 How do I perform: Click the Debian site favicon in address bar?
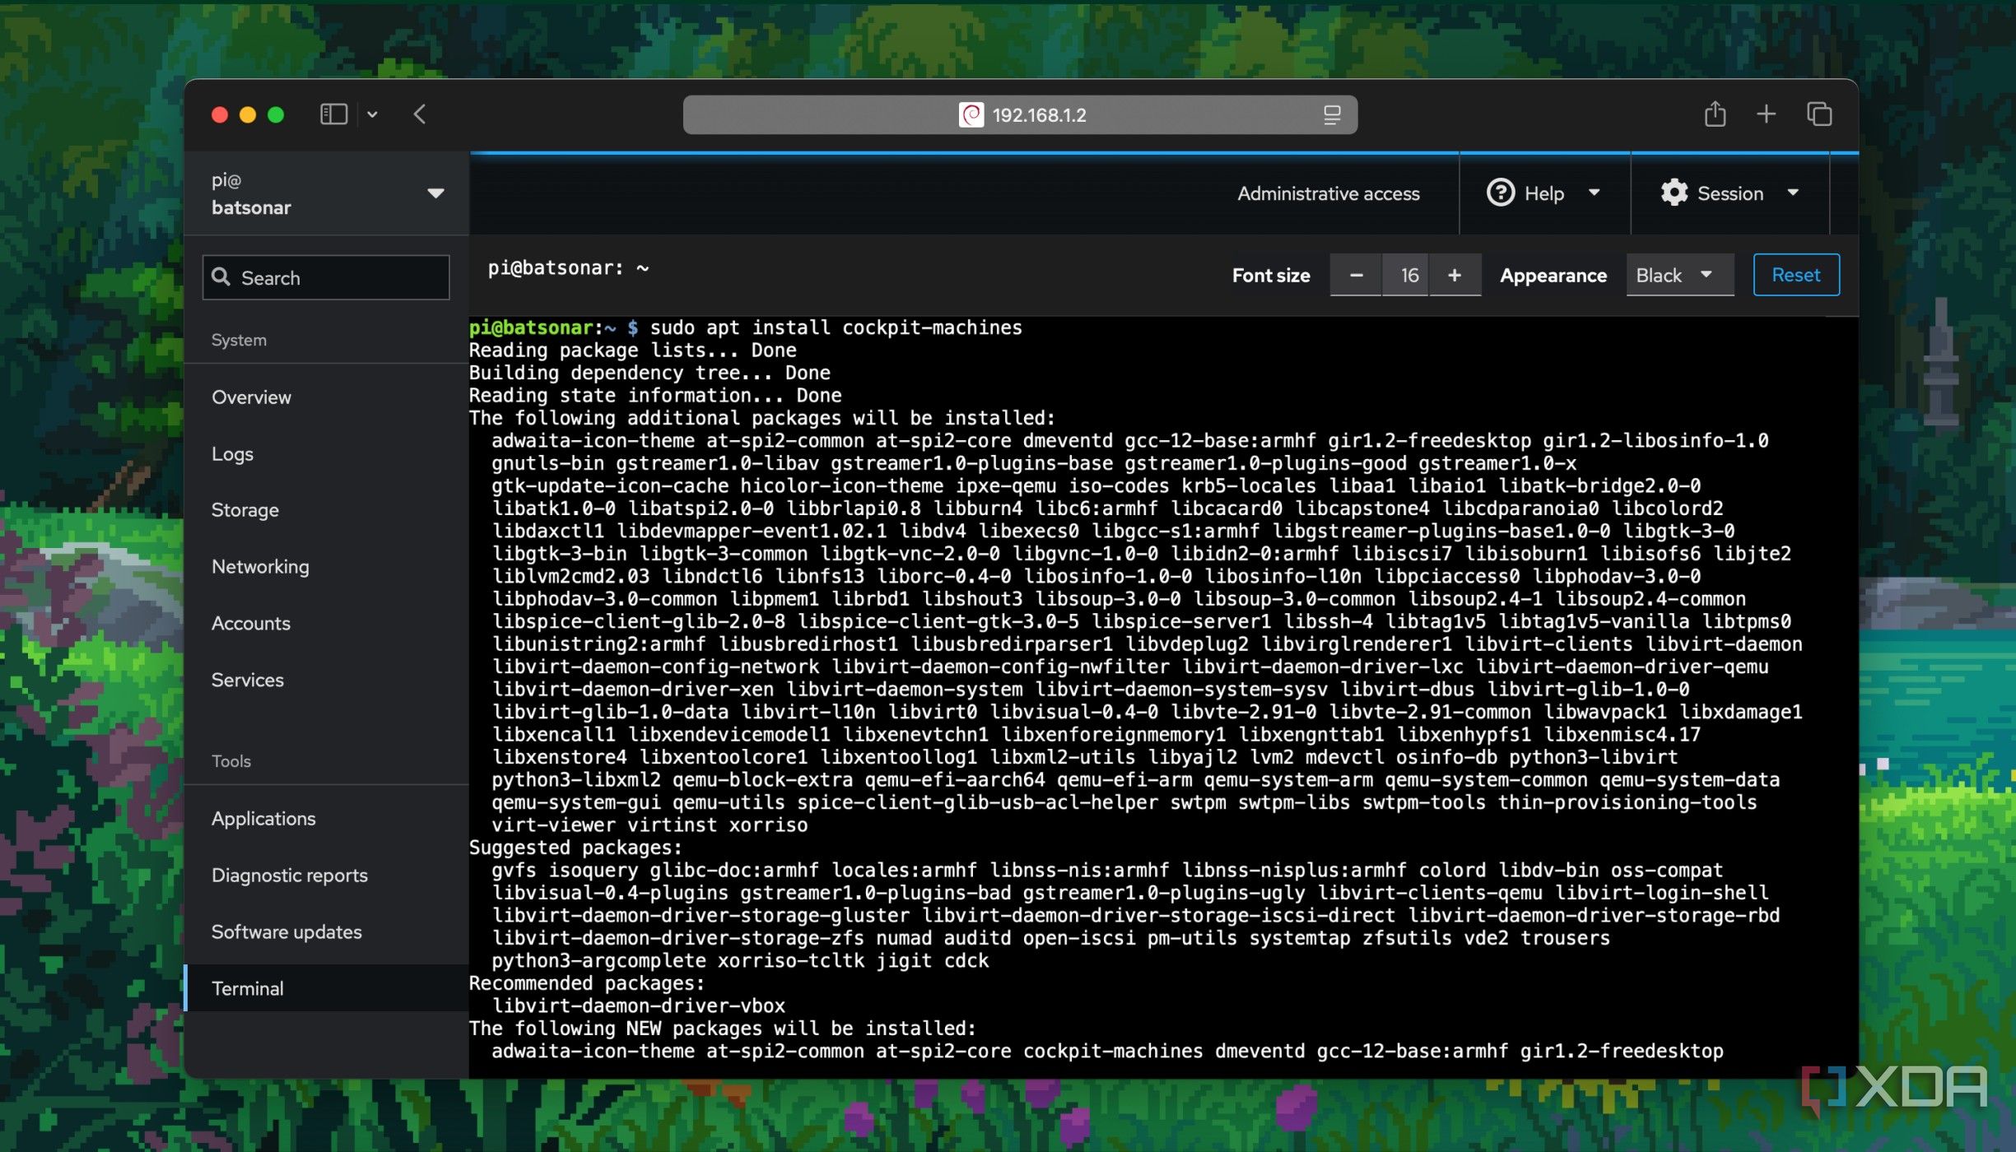pos(971,115)
